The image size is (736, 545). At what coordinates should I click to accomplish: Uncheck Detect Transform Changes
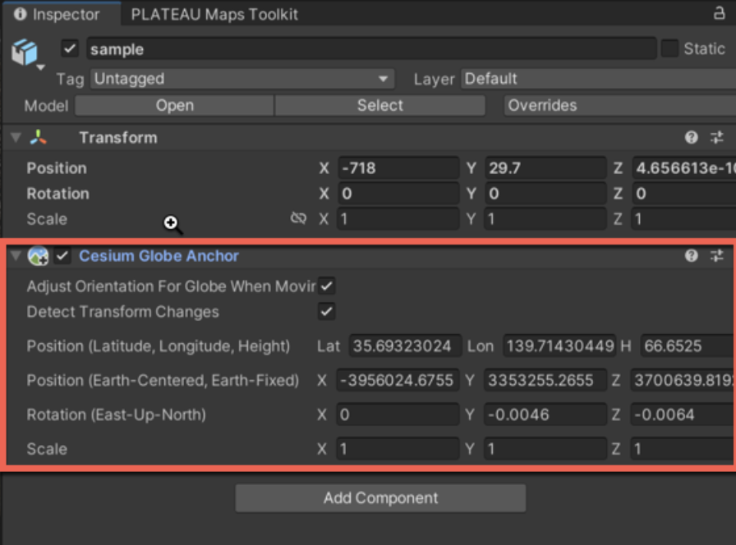pyautogui.click(x=327, y=311)
